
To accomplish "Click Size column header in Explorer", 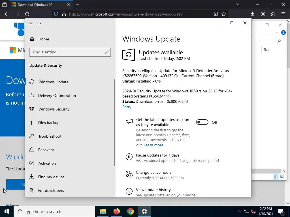I will pos(266,50).
